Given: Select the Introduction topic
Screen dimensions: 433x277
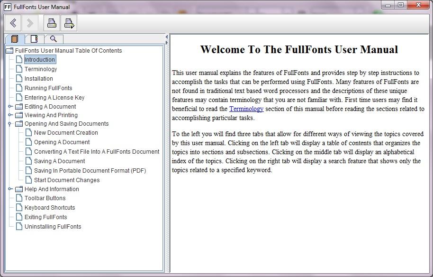Looking at the screenshot, I should tap(40, 59).
